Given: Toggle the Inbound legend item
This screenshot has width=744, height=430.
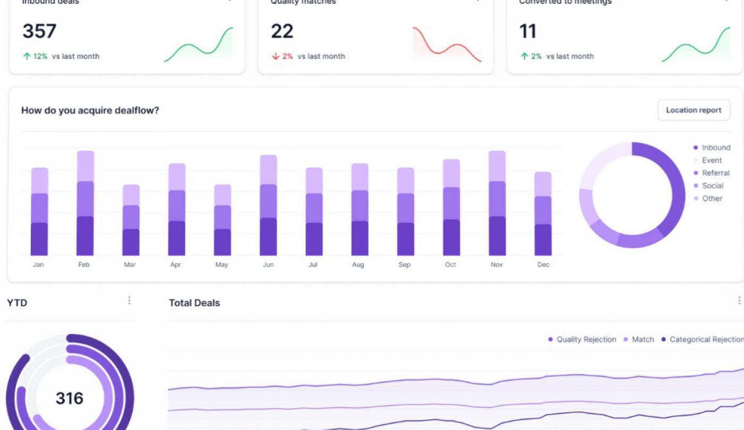Looking at the screenshot, I should tap(712, 148).
